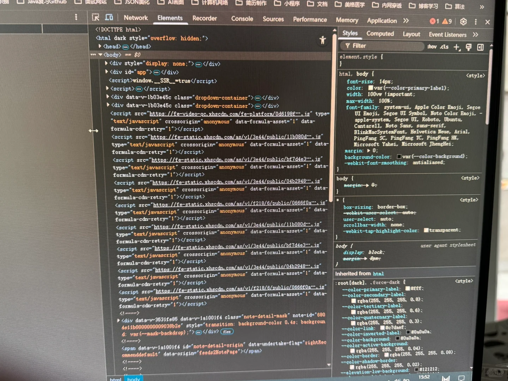
Task: Open the DevTools customize kebab menu
Action: 476,22
